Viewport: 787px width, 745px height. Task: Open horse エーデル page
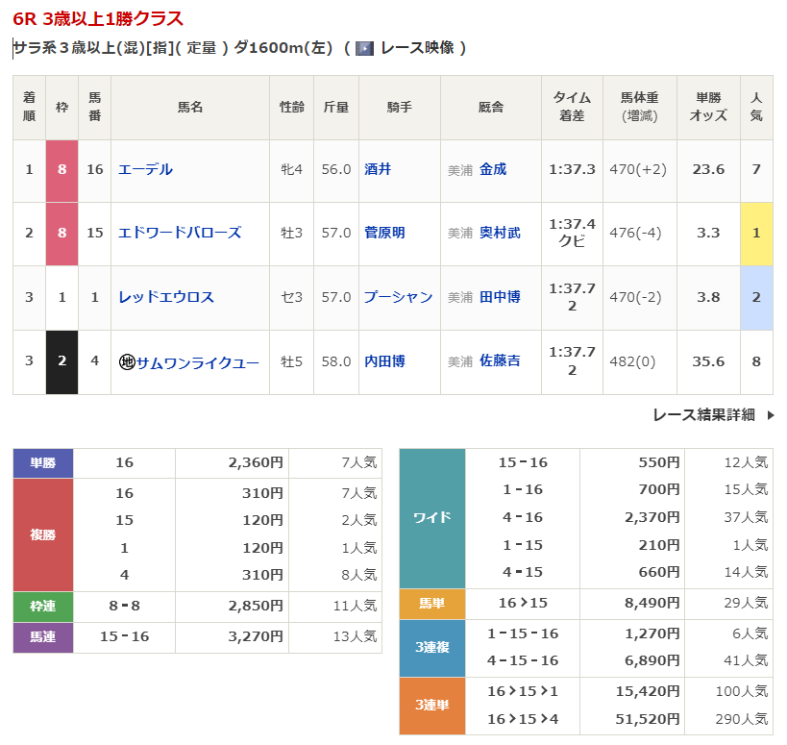(x=145, y=169)
